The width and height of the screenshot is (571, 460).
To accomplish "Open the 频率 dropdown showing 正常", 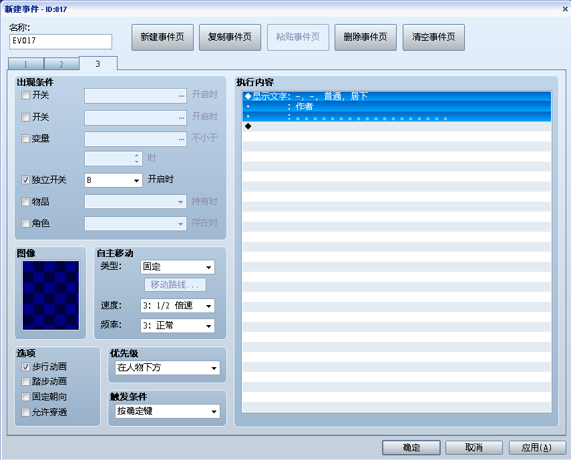I will [x=178, y=326].
